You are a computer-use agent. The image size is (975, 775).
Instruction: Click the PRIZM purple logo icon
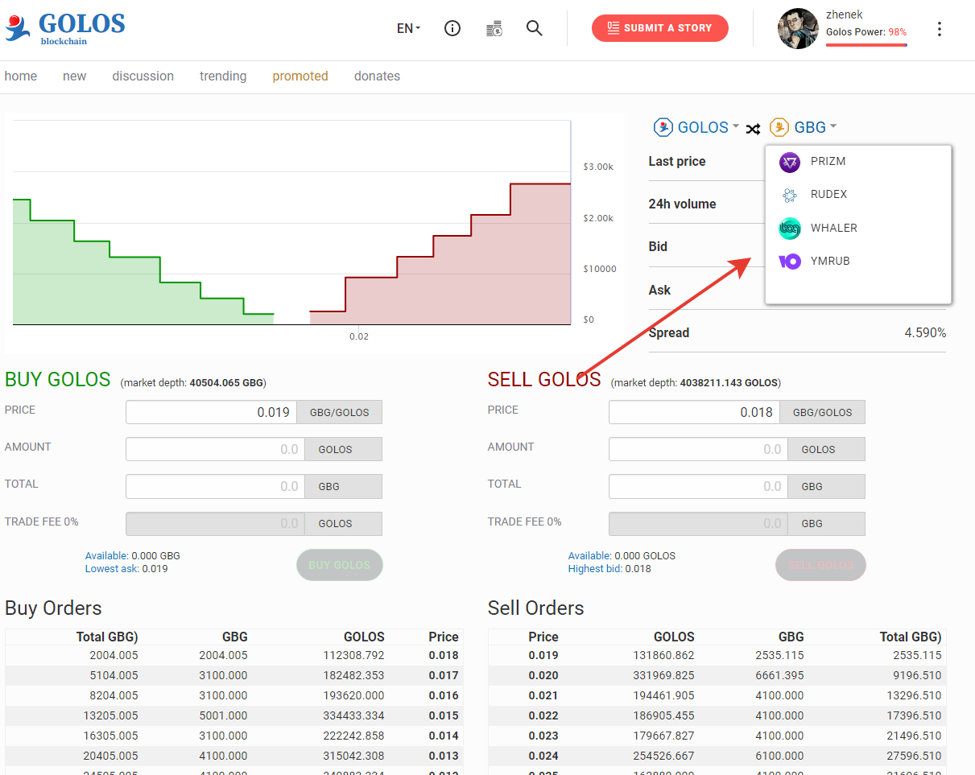(790, 163)
